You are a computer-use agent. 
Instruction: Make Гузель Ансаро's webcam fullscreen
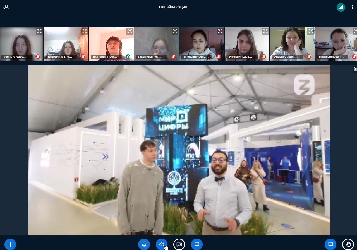pos(39,32)
